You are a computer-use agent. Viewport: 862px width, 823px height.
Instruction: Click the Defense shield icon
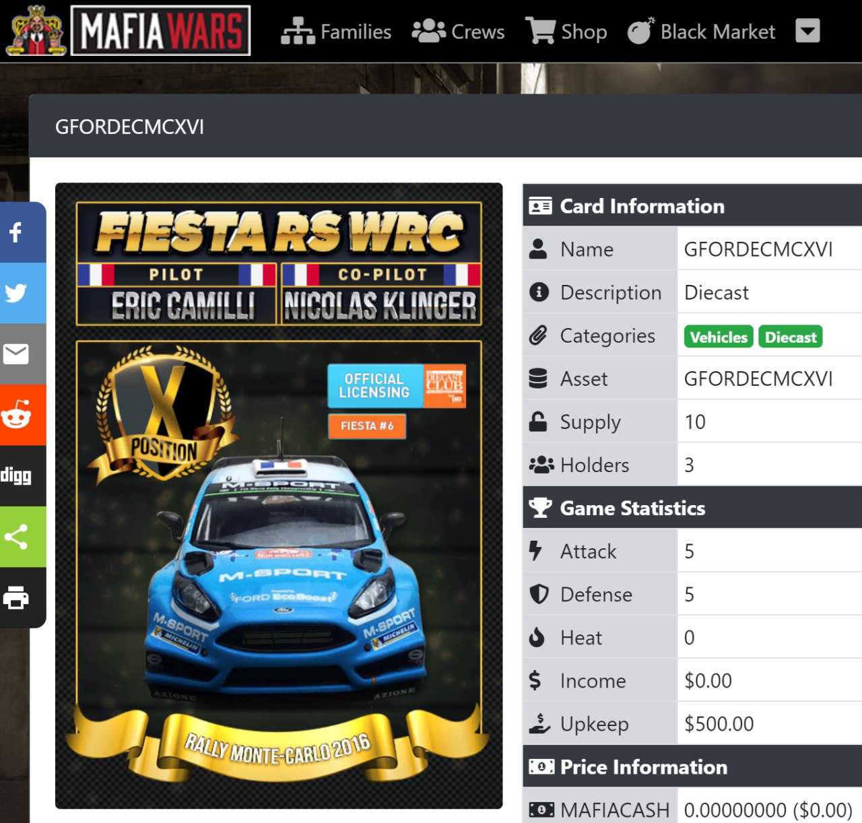[539, 594]
